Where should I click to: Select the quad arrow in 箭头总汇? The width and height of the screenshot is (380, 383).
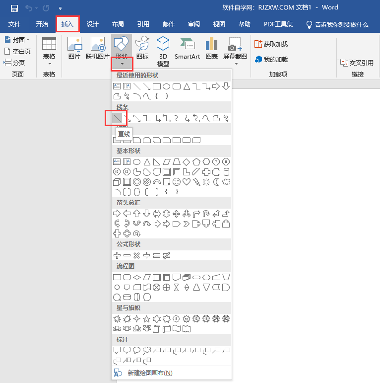click(176, 214)
